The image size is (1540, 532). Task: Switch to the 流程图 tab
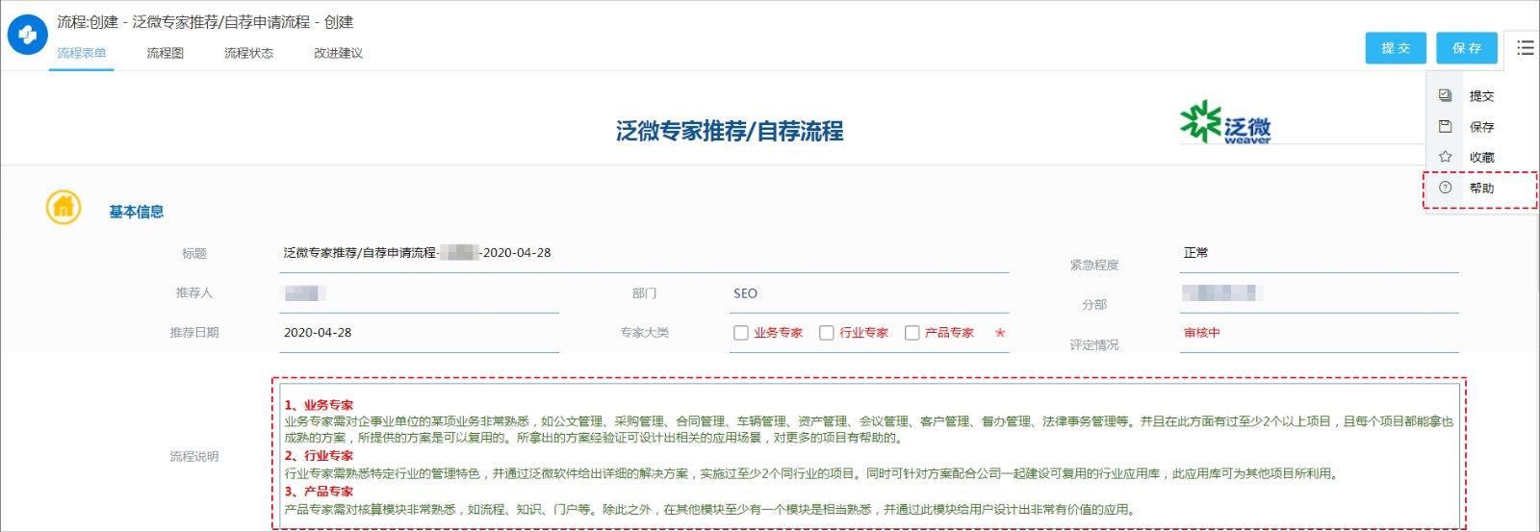(165, 53)
